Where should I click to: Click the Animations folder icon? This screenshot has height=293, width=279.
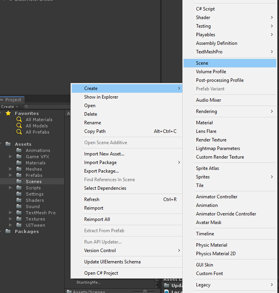point(19,150)
